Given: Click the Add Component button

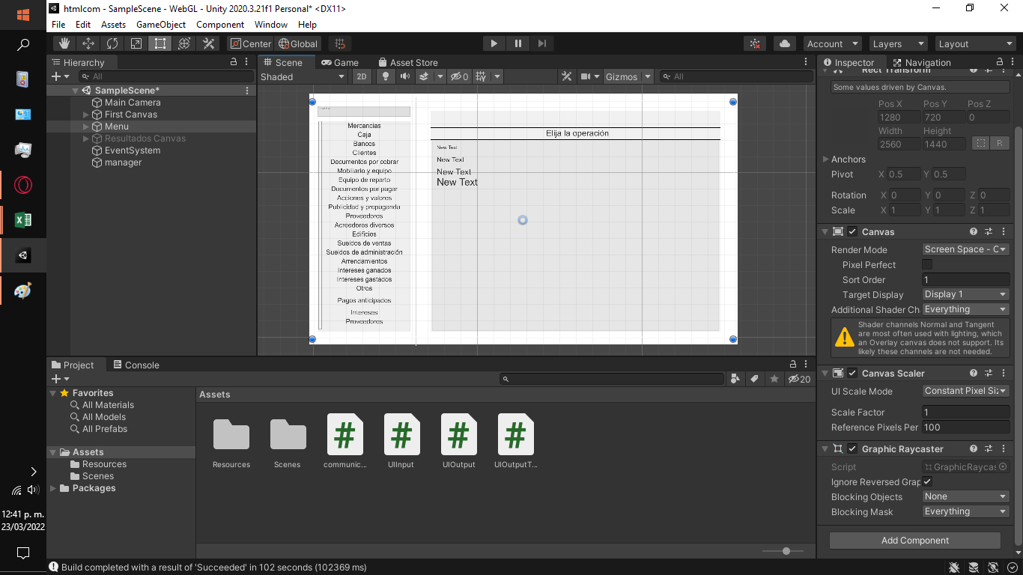Looking at the screenshot, I should pos(914,540).
